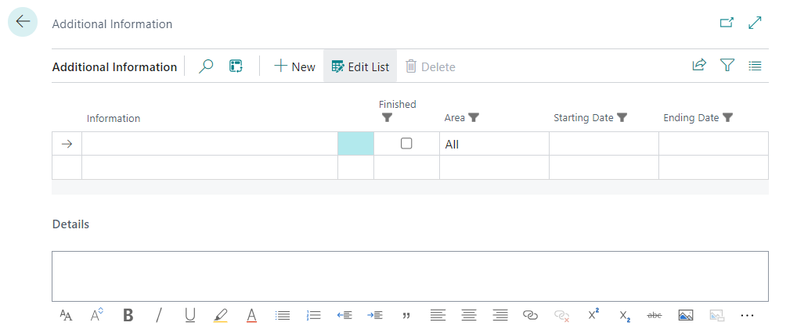Open page in new window icon
Viewport: 797px width, 326px height.
click(x=727, y=23)
